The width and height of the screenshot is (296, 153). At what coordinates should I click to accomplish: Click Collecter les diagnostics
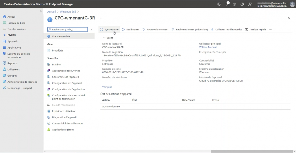[226, 30]
